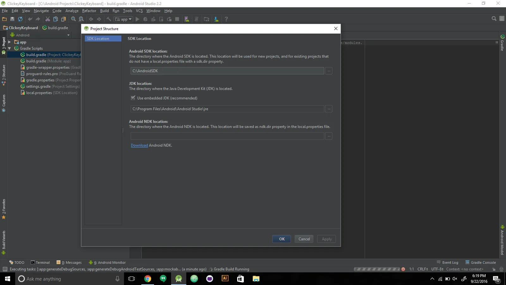Cancel the Gradle build with red stop icon
The image size is (506, 285).
[403, 269]
